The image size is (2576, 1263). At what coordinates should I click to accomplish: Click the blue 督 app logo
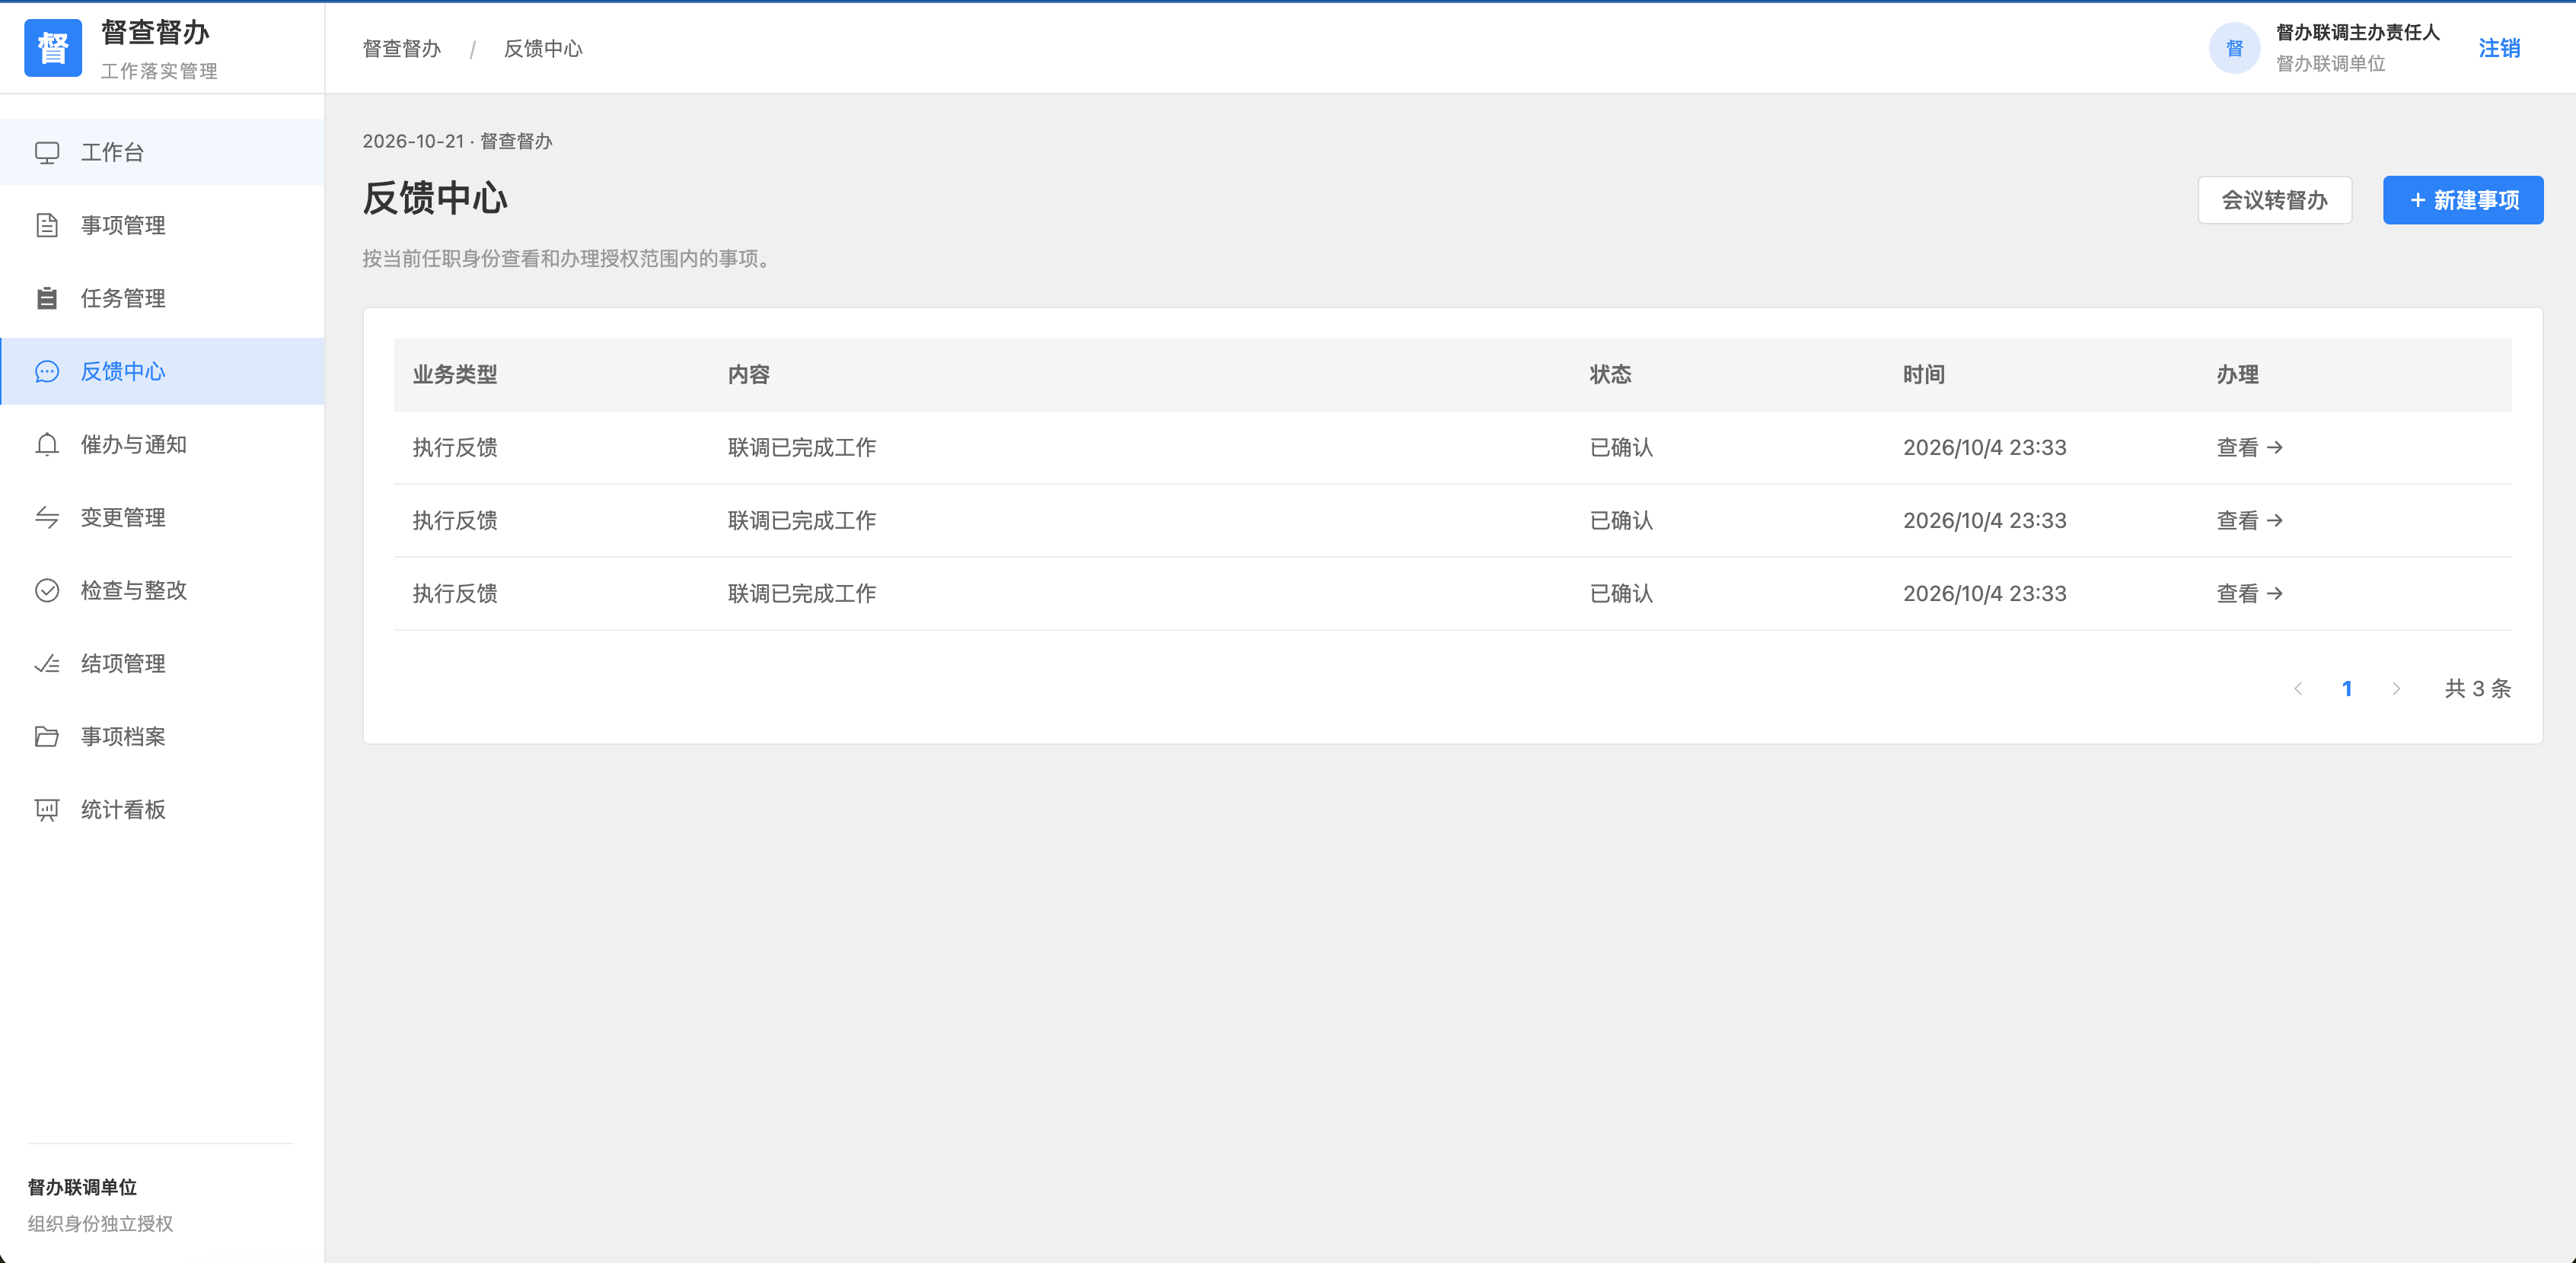53,48
